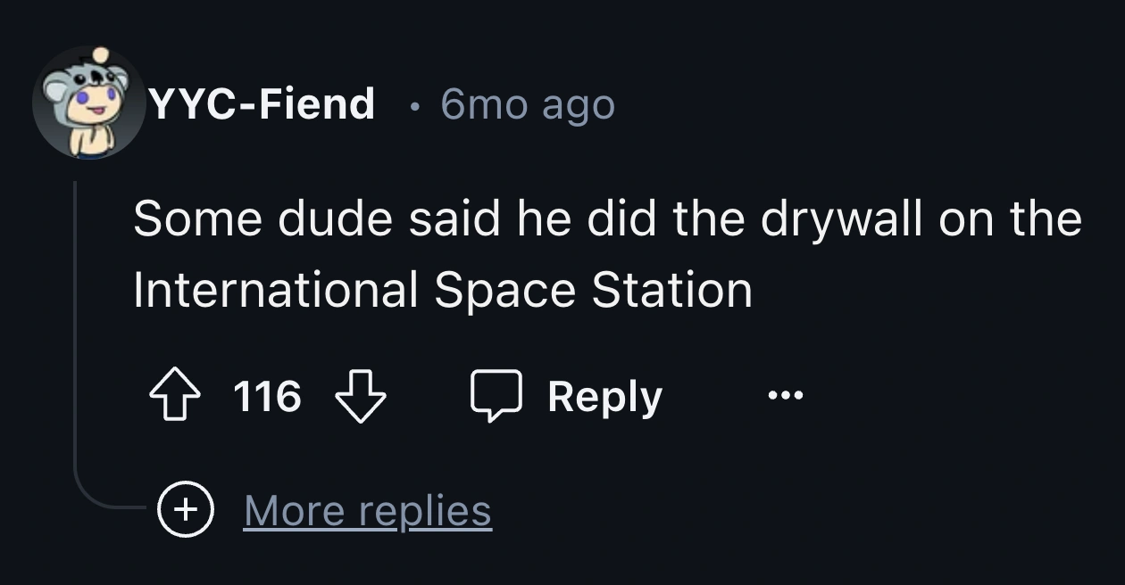Click the "Some dude said" comment line

click(607, 219)
